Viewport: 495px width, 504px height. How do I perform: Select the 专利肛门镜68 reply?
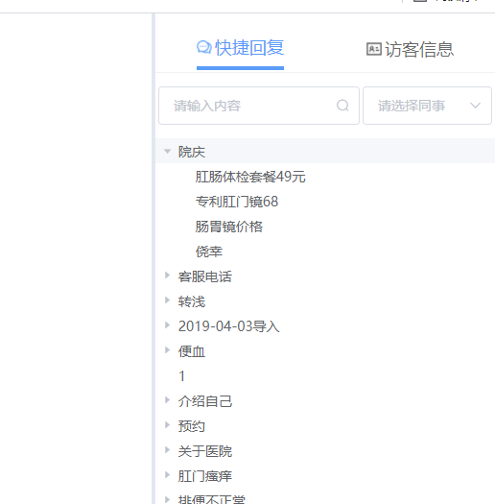pyautogui.click(x=237, y=202)
